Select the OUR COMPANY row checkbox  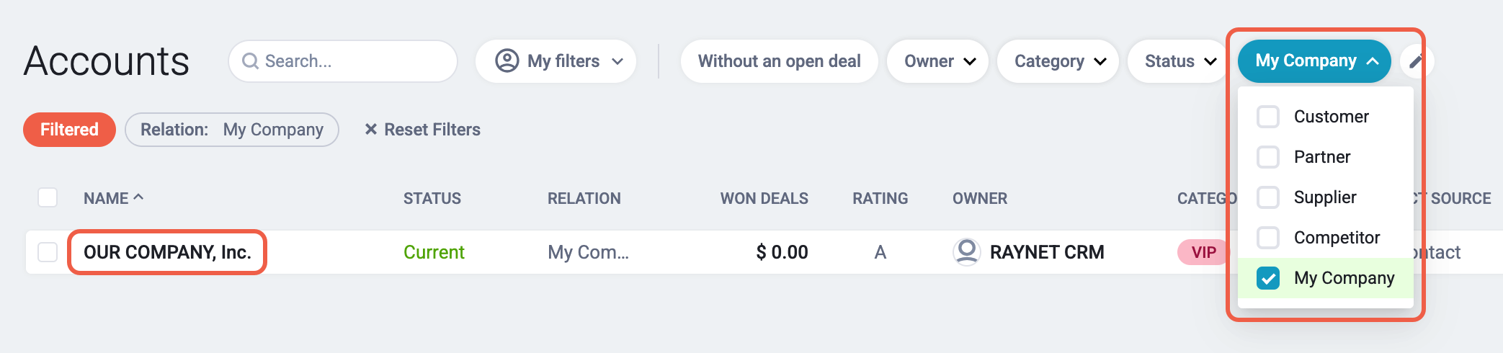48,252
